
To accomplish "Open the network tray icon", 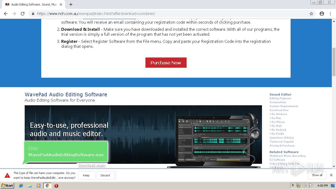I will click(x=298, y=186).
